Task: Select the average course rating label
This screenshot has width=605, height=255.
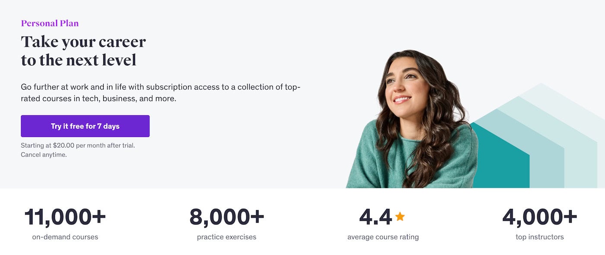Action: 383,237
